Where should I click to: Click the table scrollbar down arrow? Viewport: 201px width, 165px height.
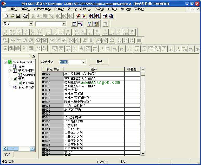tap(142, 154)
